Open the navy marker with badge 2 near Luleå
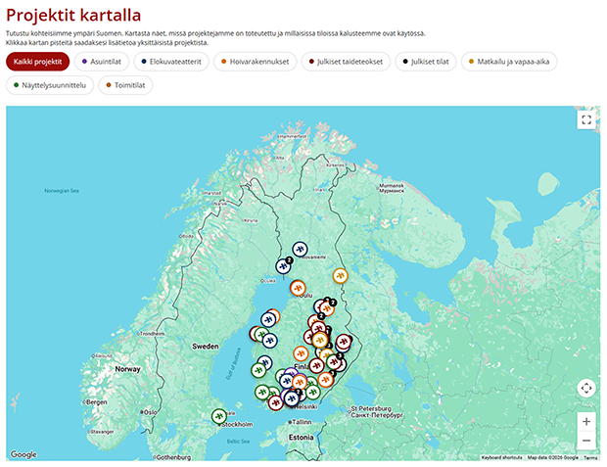Viewport: 607px width, 467px height. click(x=283, y=266)
